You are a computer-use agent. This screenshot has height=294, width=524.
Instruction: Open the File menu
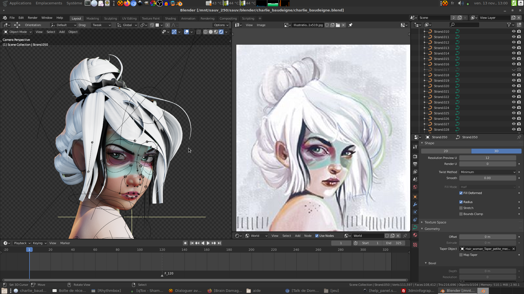tap(12, 18)
